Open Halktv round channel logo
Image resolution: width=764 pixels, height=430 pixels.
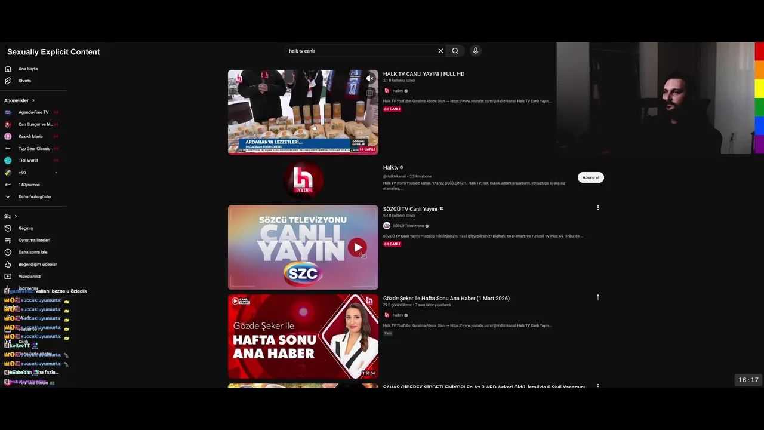coord(303,180)
